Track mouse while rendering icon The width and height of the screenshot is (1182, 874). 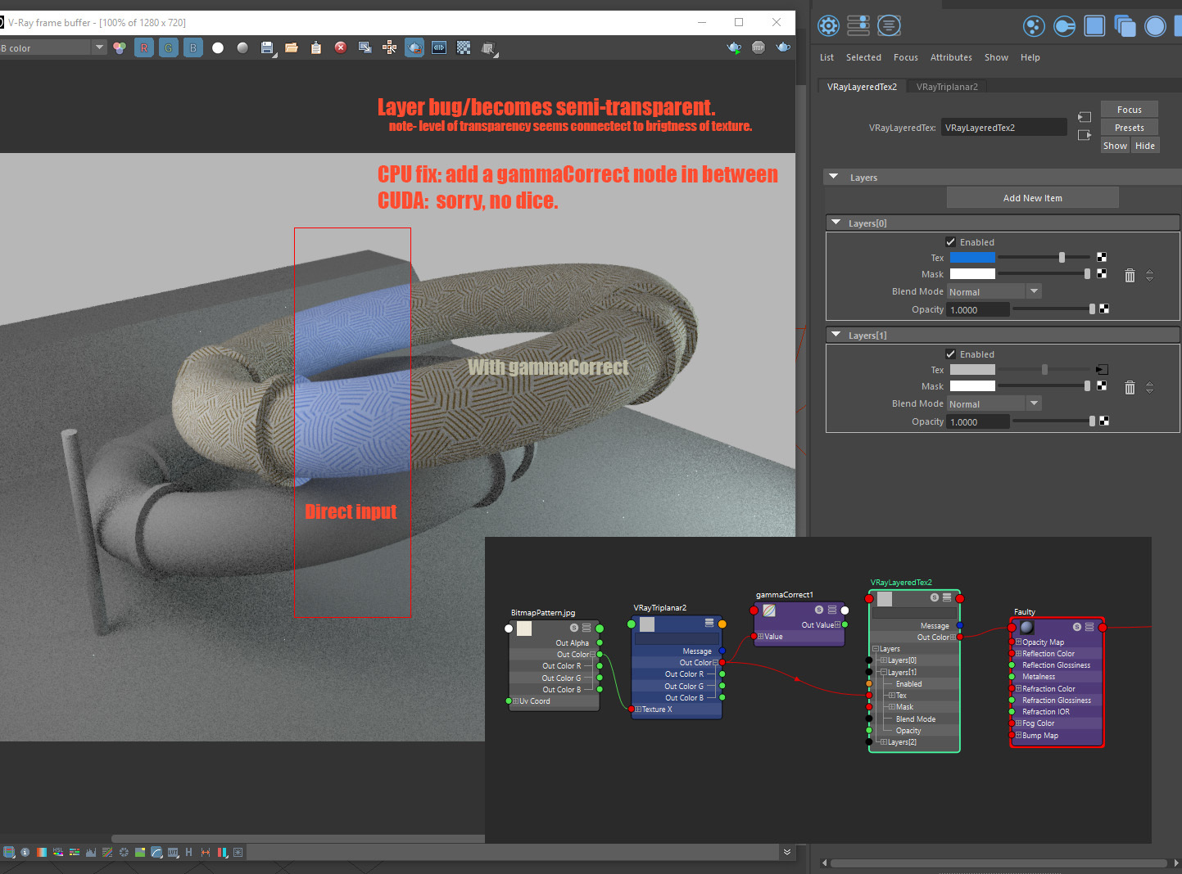(x=390, y=48)
